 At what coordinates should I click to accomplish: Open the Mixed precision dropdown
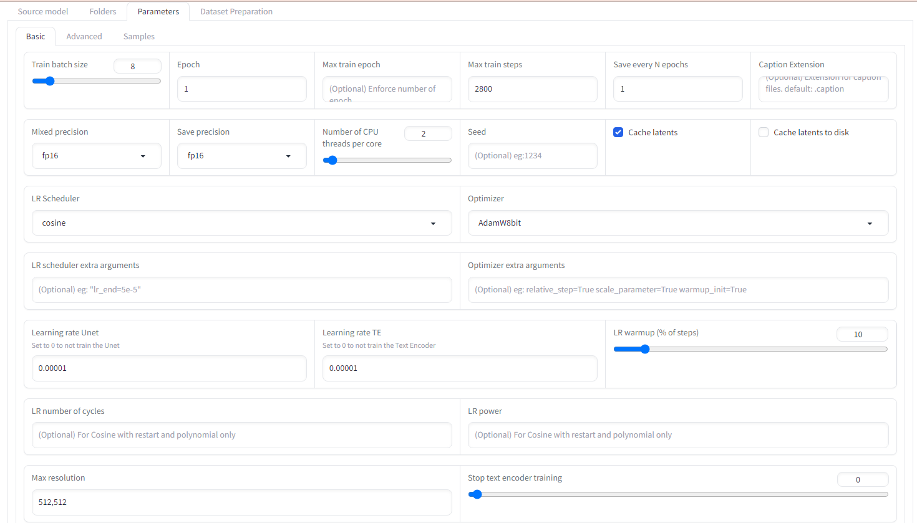click(x=96, y=156)
